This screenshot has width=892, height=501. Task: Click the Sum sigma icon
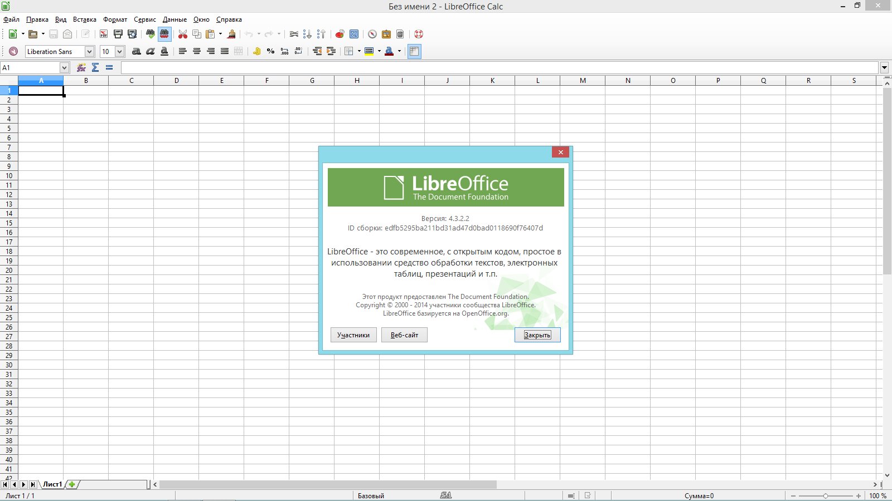pyautogui.click(x=95, y=67)
